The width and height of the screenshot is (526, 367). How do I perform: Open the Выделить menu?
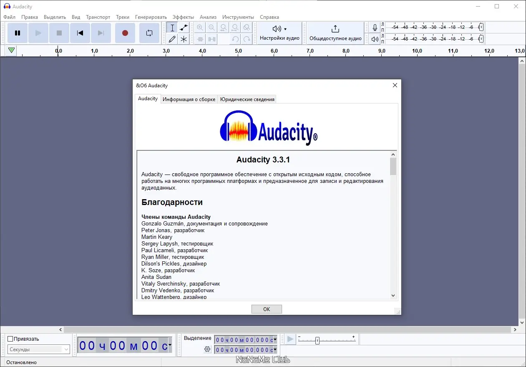(55, 17)
